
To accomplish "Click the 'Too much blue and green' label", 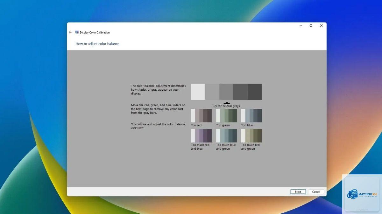I will 226,147.
